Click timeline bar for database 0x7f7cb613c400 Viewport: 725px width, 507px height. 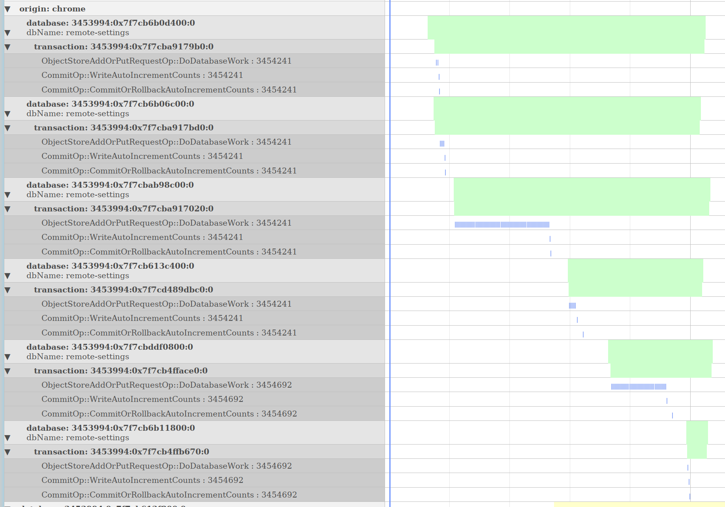[635, 271]
